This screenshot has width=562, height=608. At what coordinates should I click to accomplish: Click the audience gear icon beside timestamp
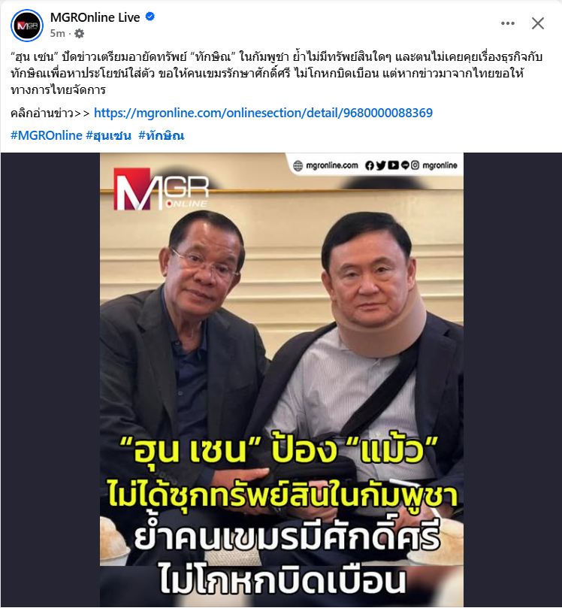79,34
